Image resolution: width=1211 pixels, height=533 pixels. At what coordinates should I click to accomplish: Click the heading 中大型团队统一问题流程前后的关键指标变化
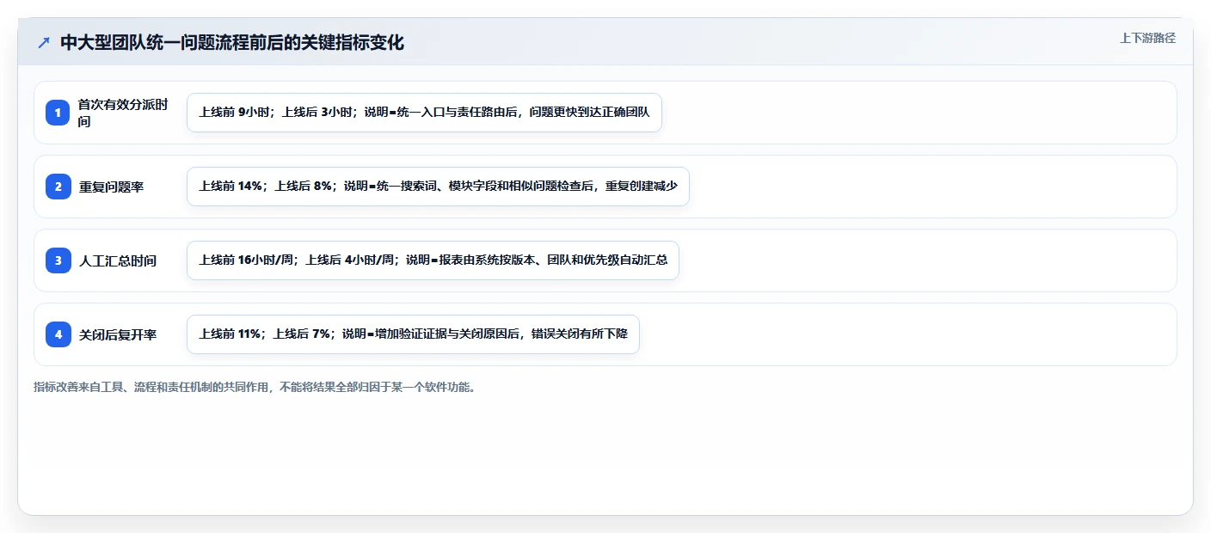point(232,42)
